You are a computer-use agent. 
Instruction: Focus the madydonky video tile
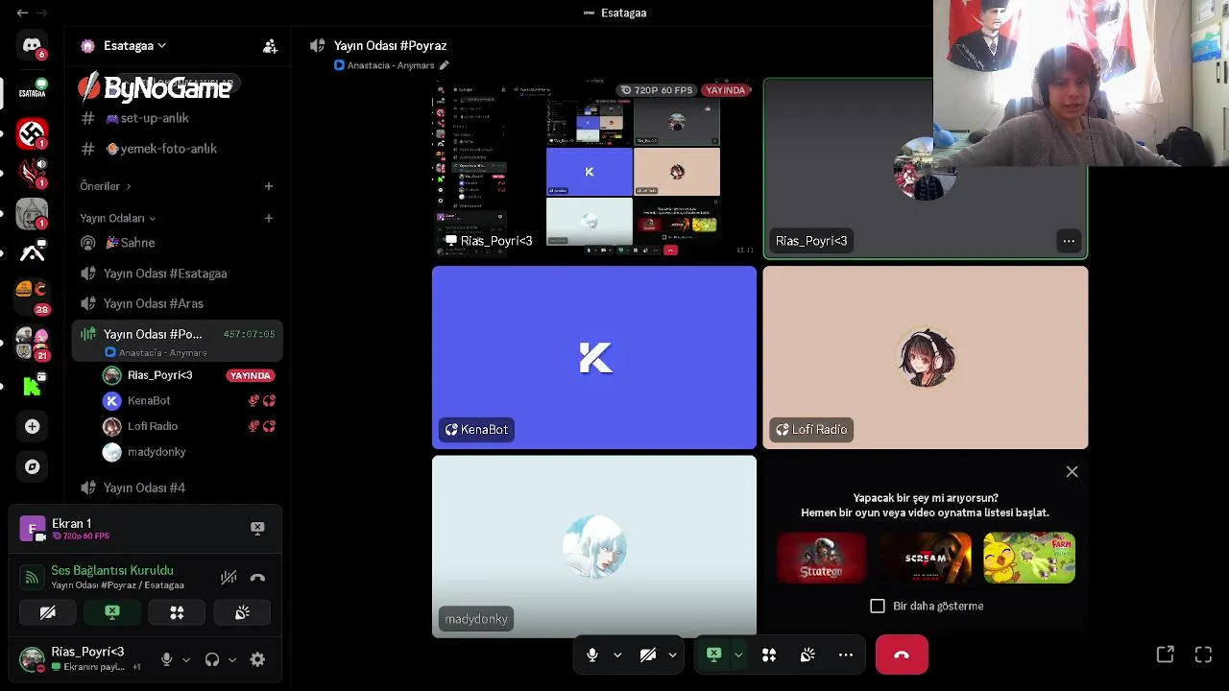pyautogui.click(x=594, y=546)
